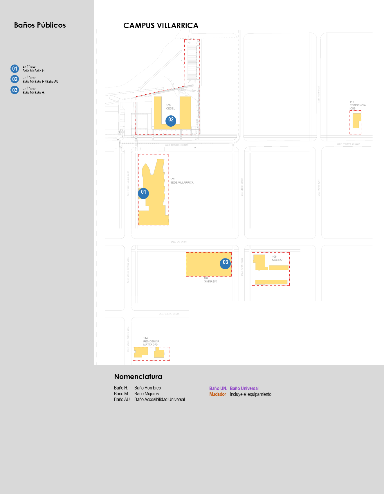Click the 106 CASINO label
Image resolution: width=384 pixels, height=494 pixels.
tap(277, 258)
